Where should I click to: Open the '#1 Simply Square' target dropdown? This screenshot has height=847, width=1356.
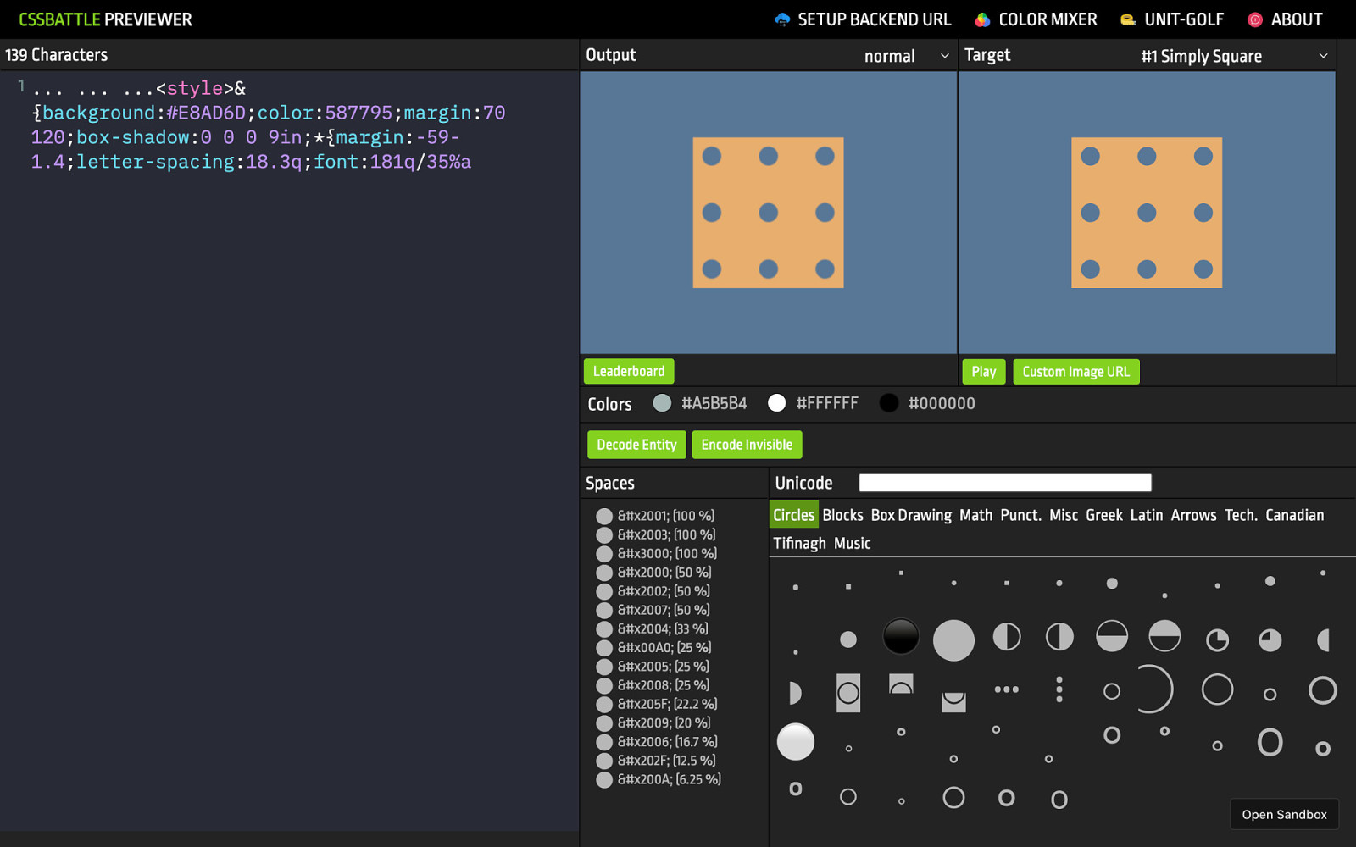[x=1234, y=56]
